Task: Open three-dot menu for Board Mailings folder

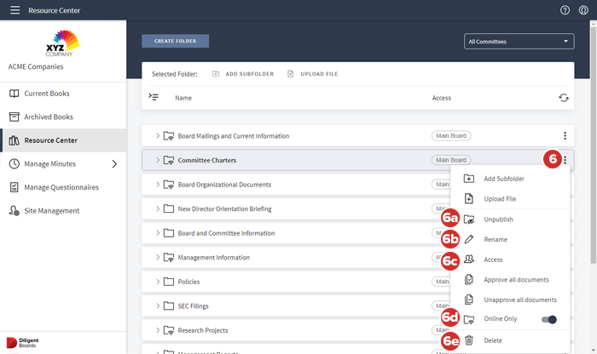Action: tap(565, 136)
